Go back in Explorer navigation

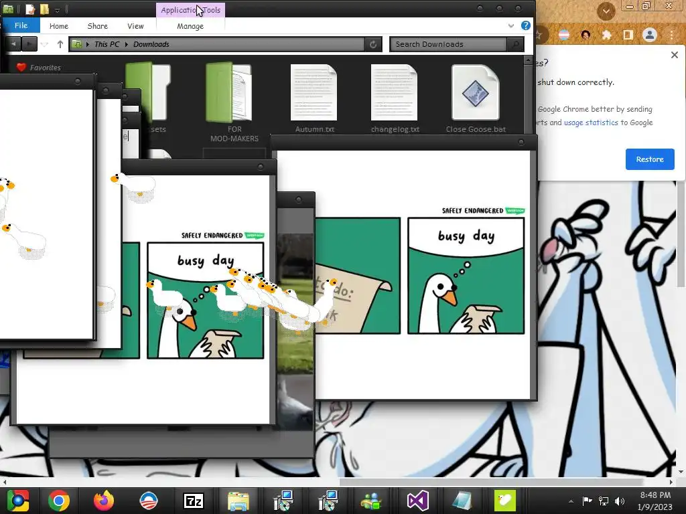[x=13, y=44]
